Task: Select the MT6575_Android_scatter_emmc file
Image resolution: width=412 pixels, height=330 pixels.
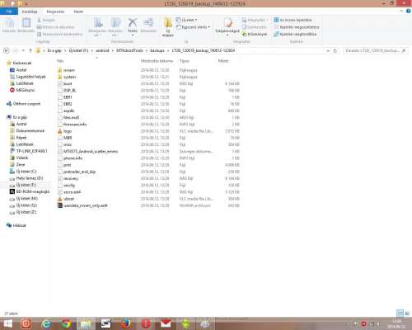Action: [x=87, y=151]
